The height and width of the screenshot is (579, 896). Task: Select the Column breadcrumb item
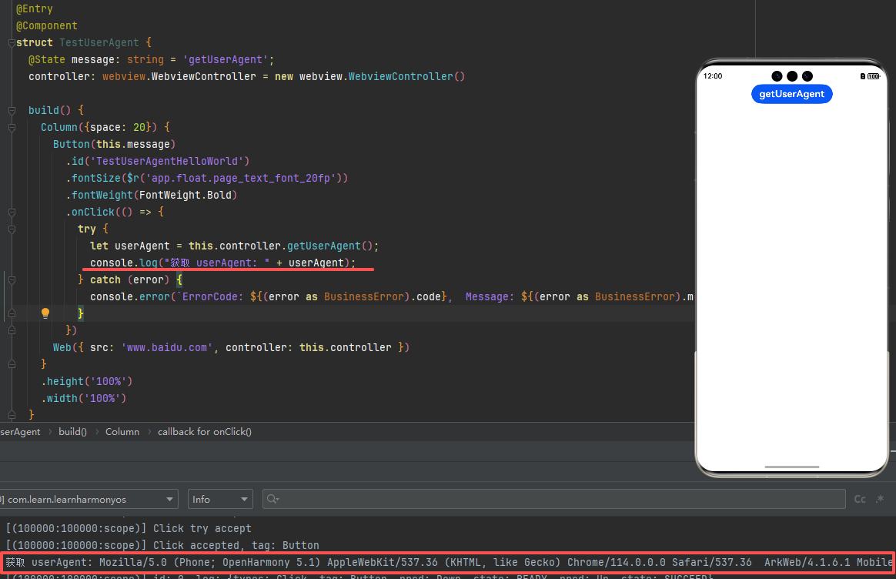point(122,431)
